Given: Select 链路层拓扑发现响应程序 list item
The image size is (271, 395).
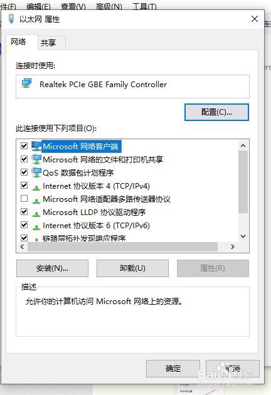Looking at the screenshot, I should click(x=84, y=238).
